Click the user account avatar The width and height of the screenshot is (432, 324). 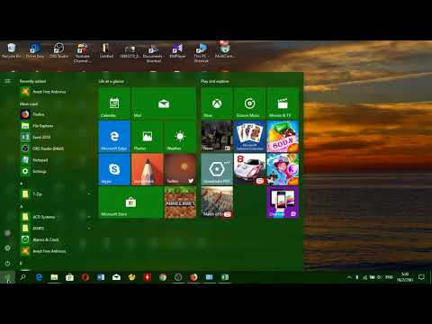tap(7, 233)
